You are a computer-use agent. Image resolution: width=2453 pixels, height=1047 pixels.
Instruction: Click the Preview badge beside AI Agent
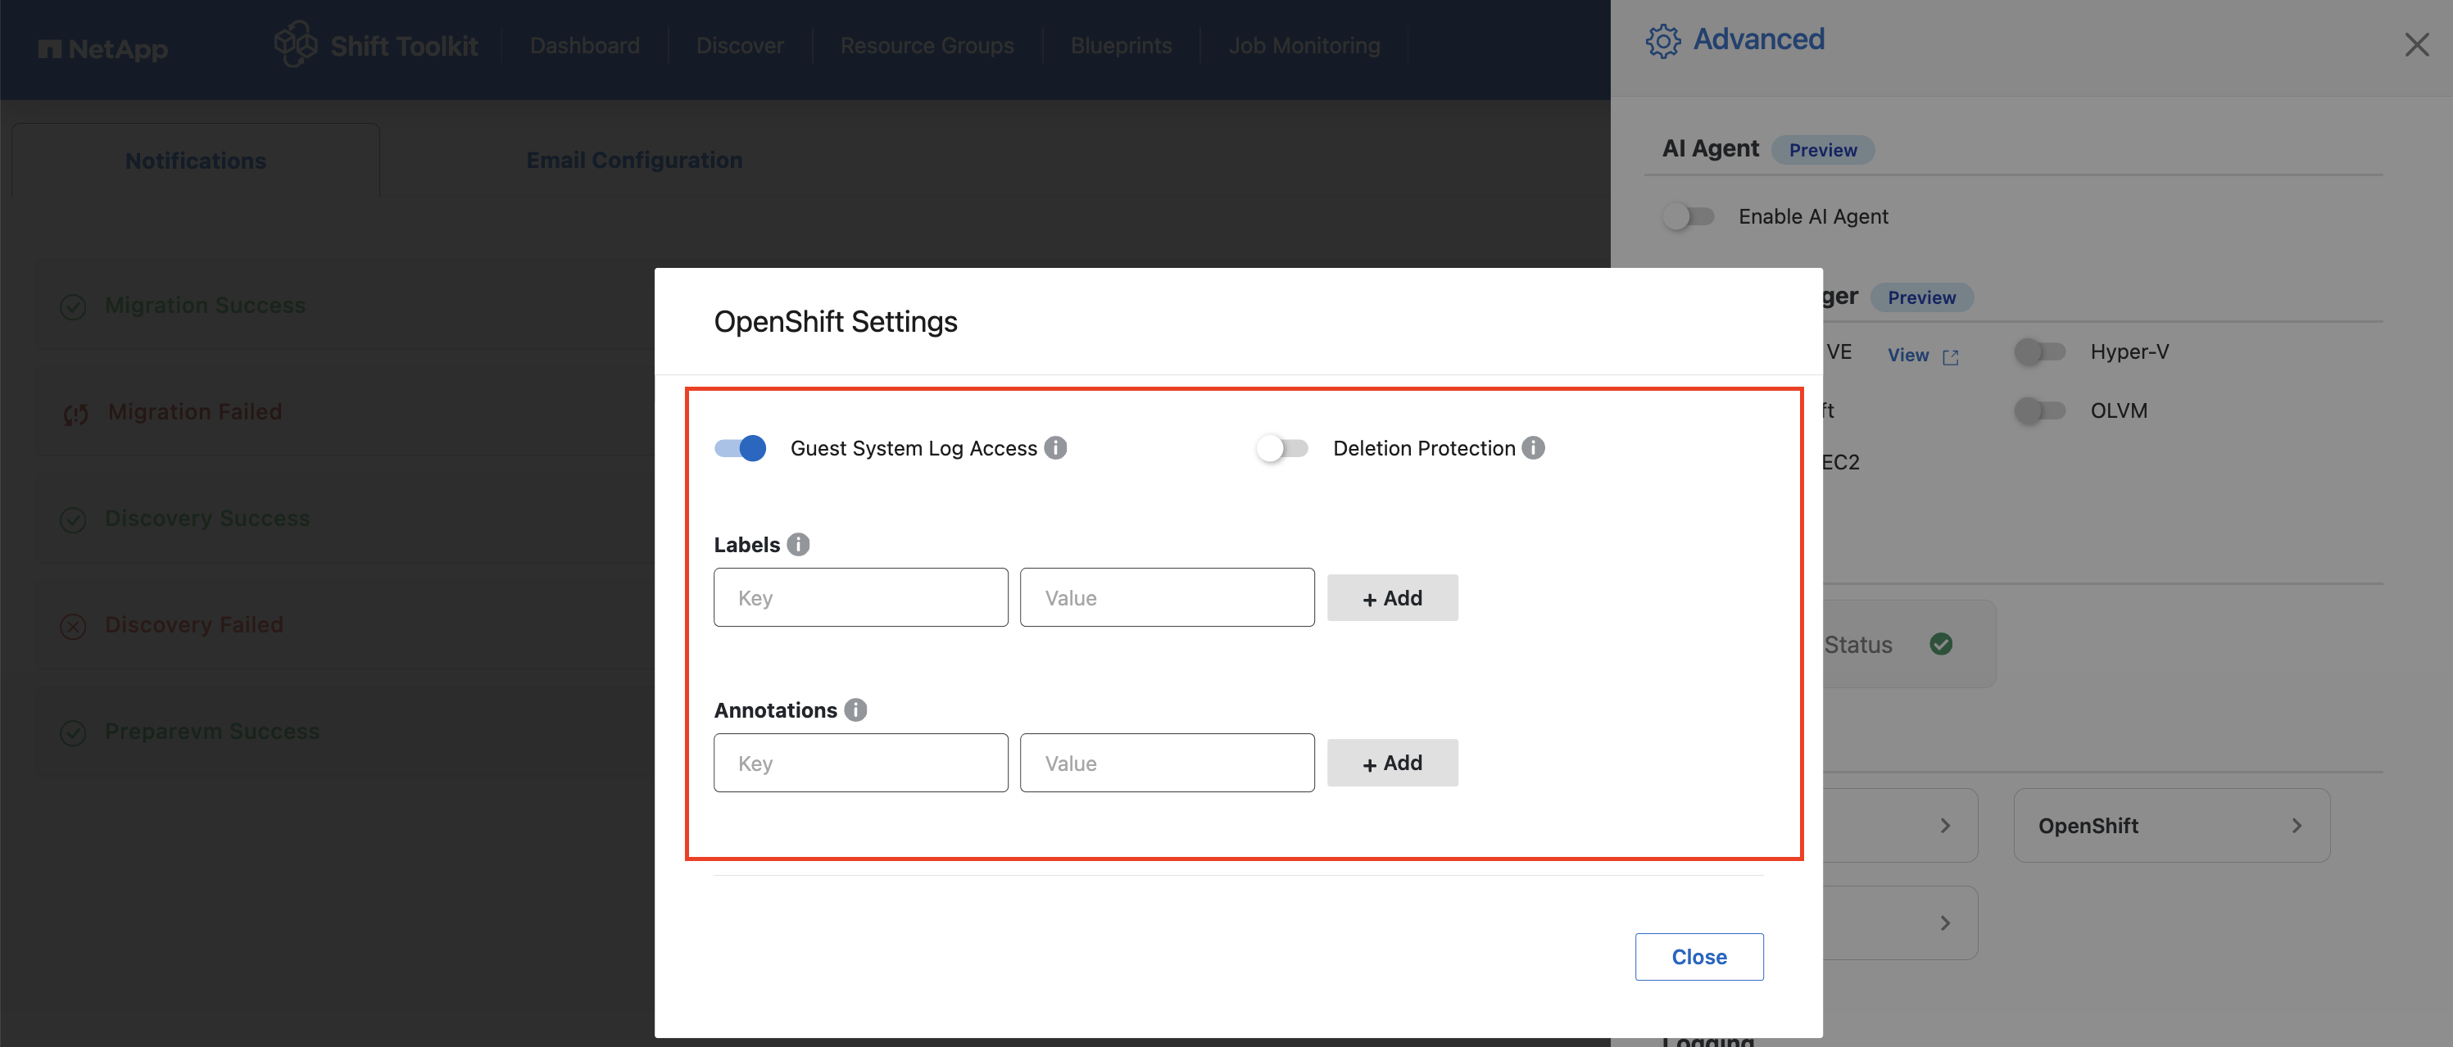[1823, 149]
